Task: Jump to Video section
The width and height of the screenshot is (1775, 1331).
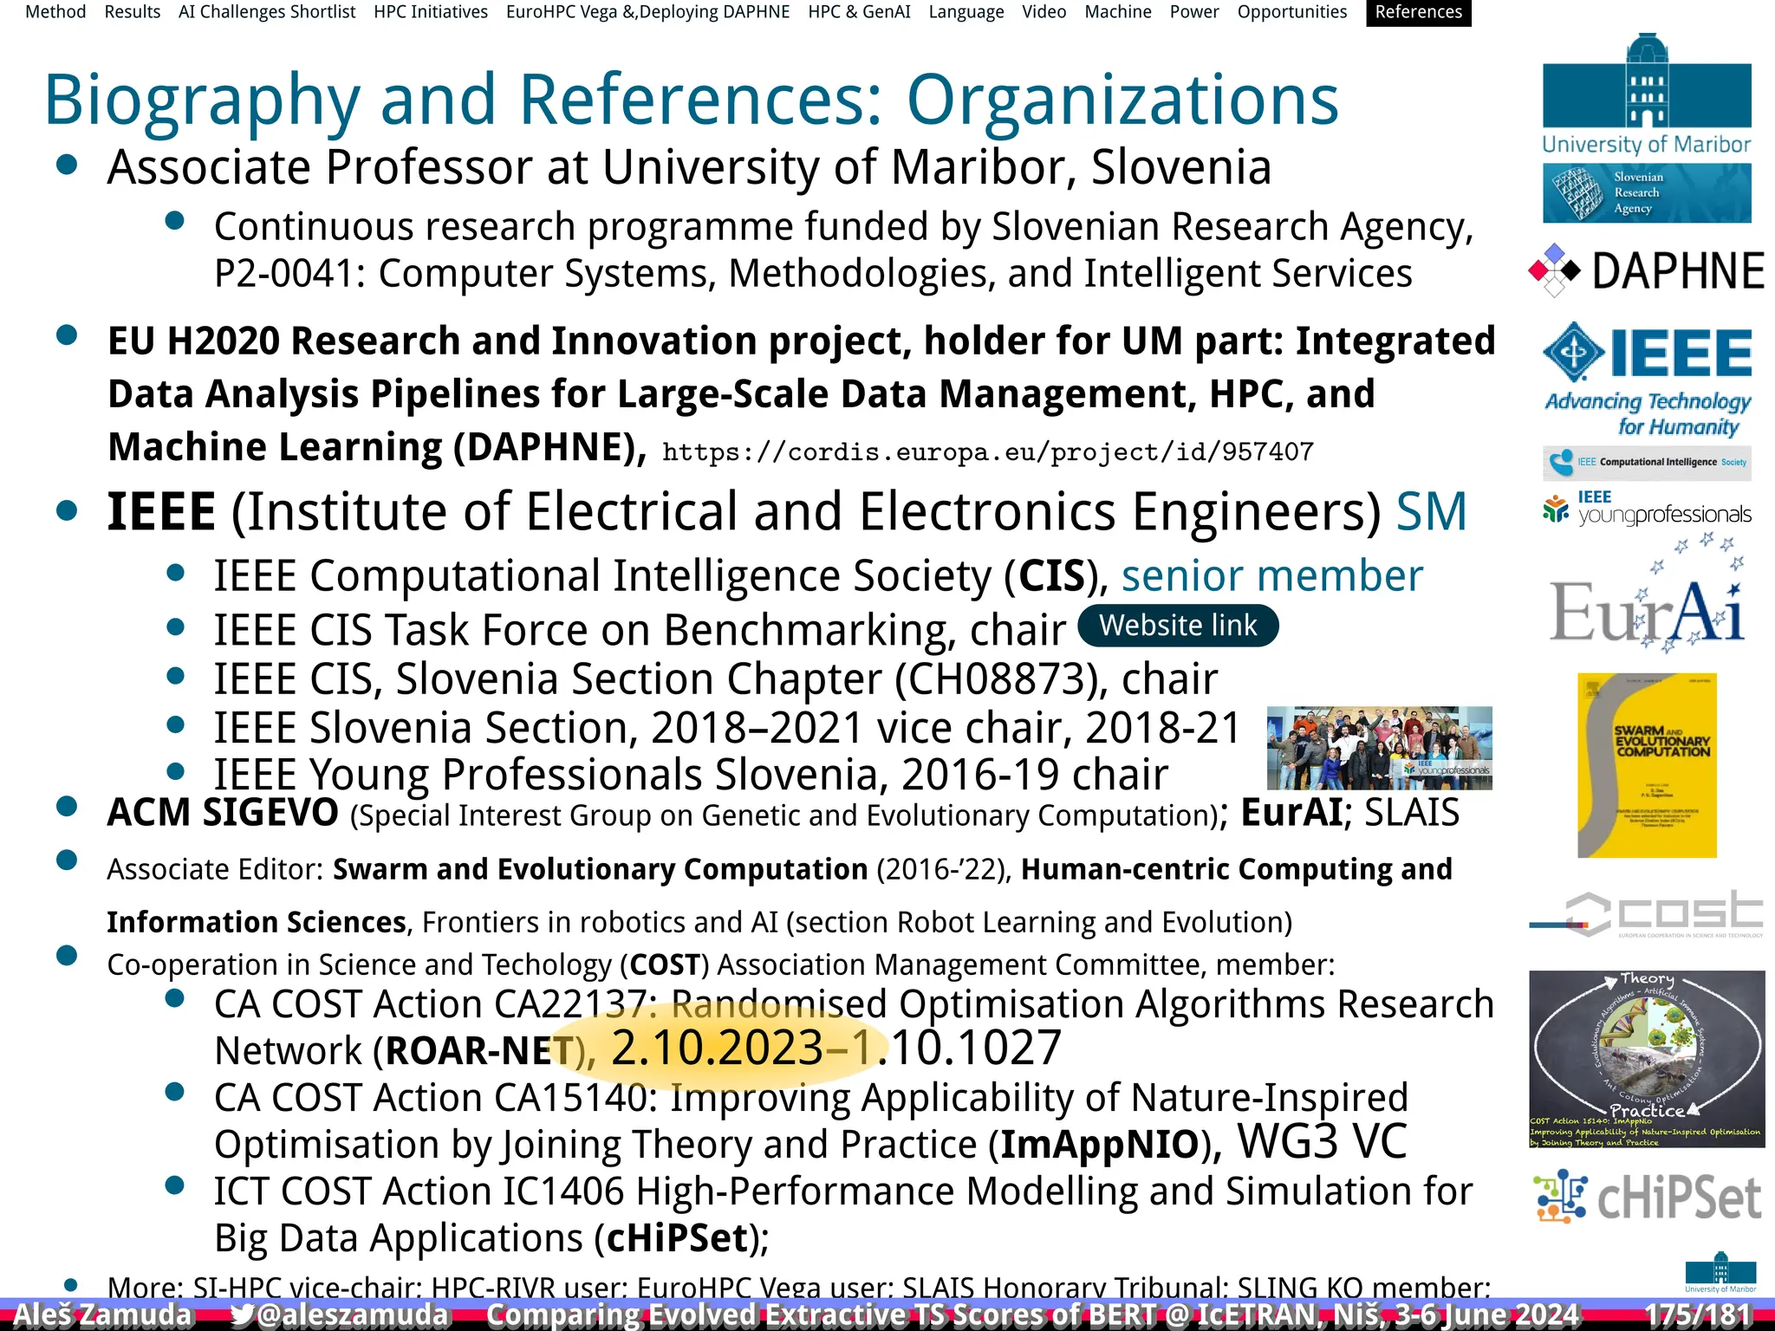Action: 1044,12
